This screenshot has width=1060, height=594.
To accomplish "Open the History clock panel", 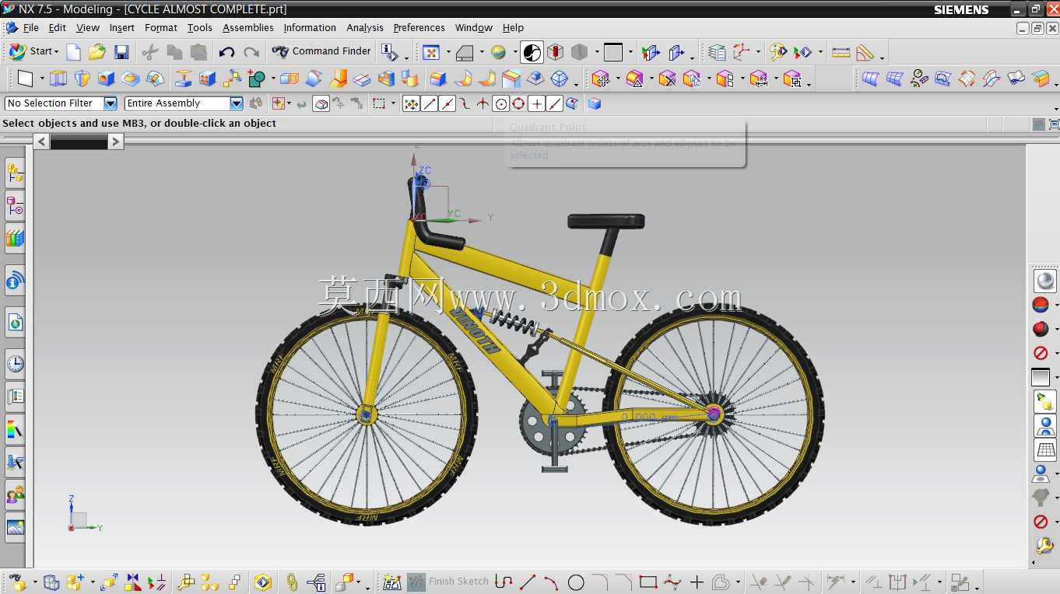I will point(15,363).
